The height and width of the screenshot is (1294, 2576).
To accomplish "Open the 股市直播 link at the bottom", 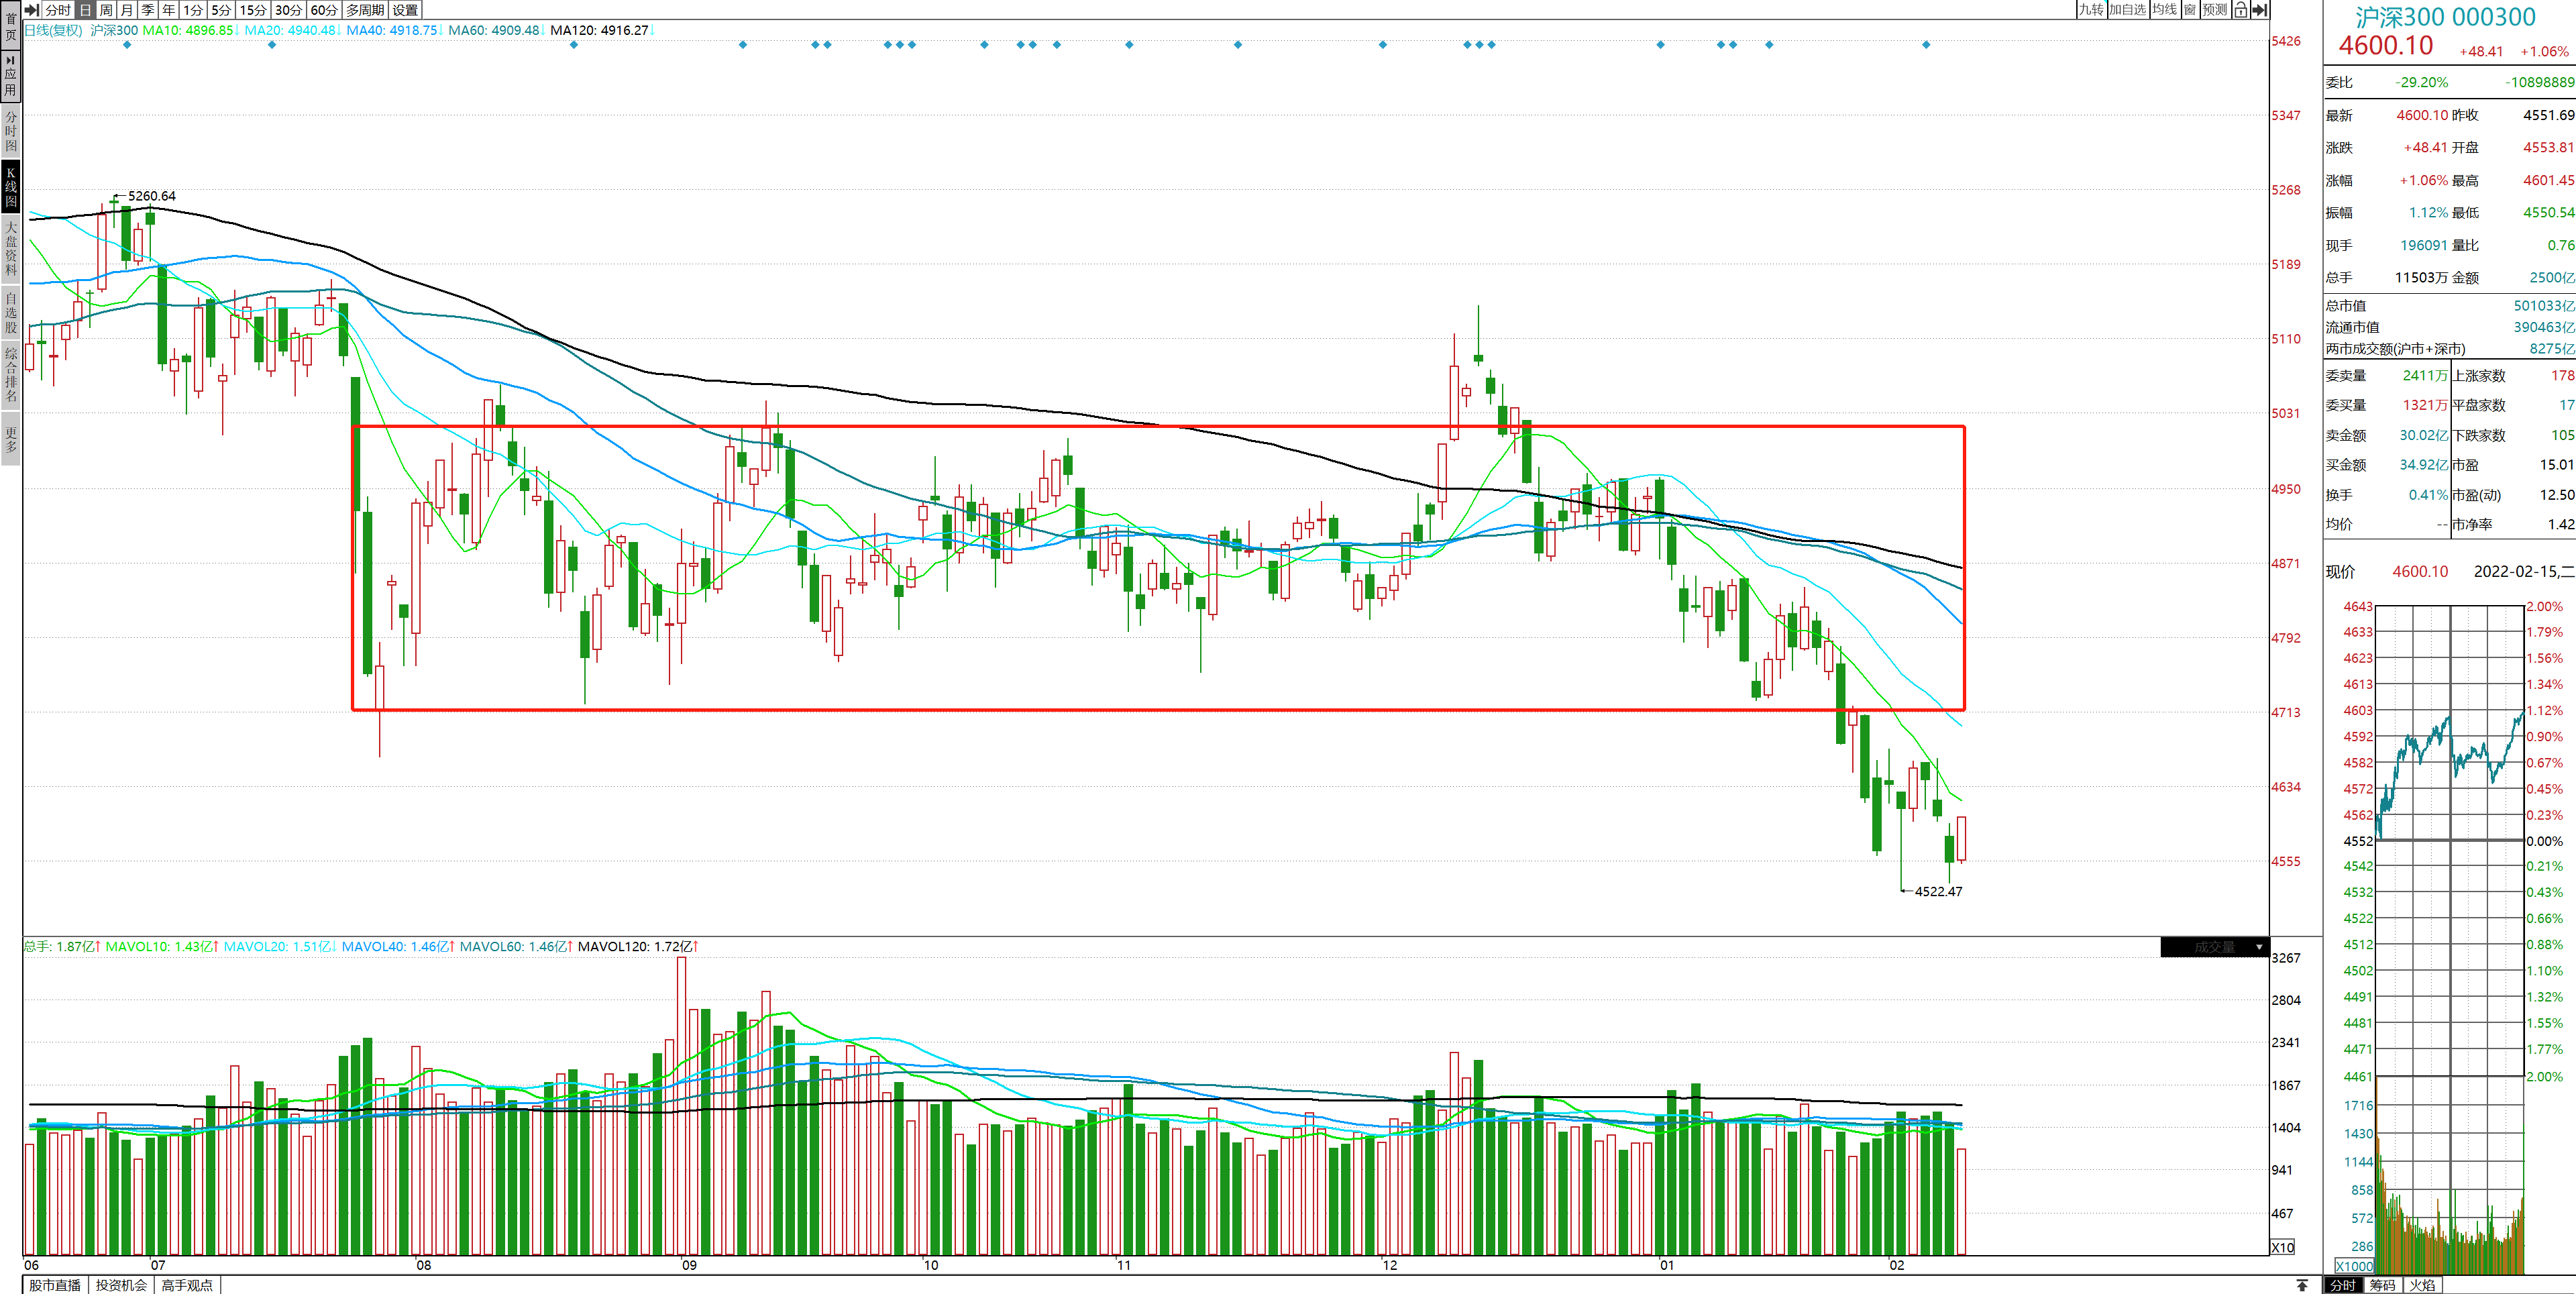I will coord(55,1285).
